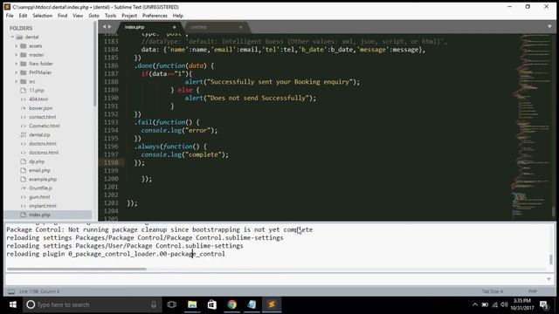Open the panel switcher icon in status bar
This screenshot has width=559, height=314.
[x=11, y=291]
